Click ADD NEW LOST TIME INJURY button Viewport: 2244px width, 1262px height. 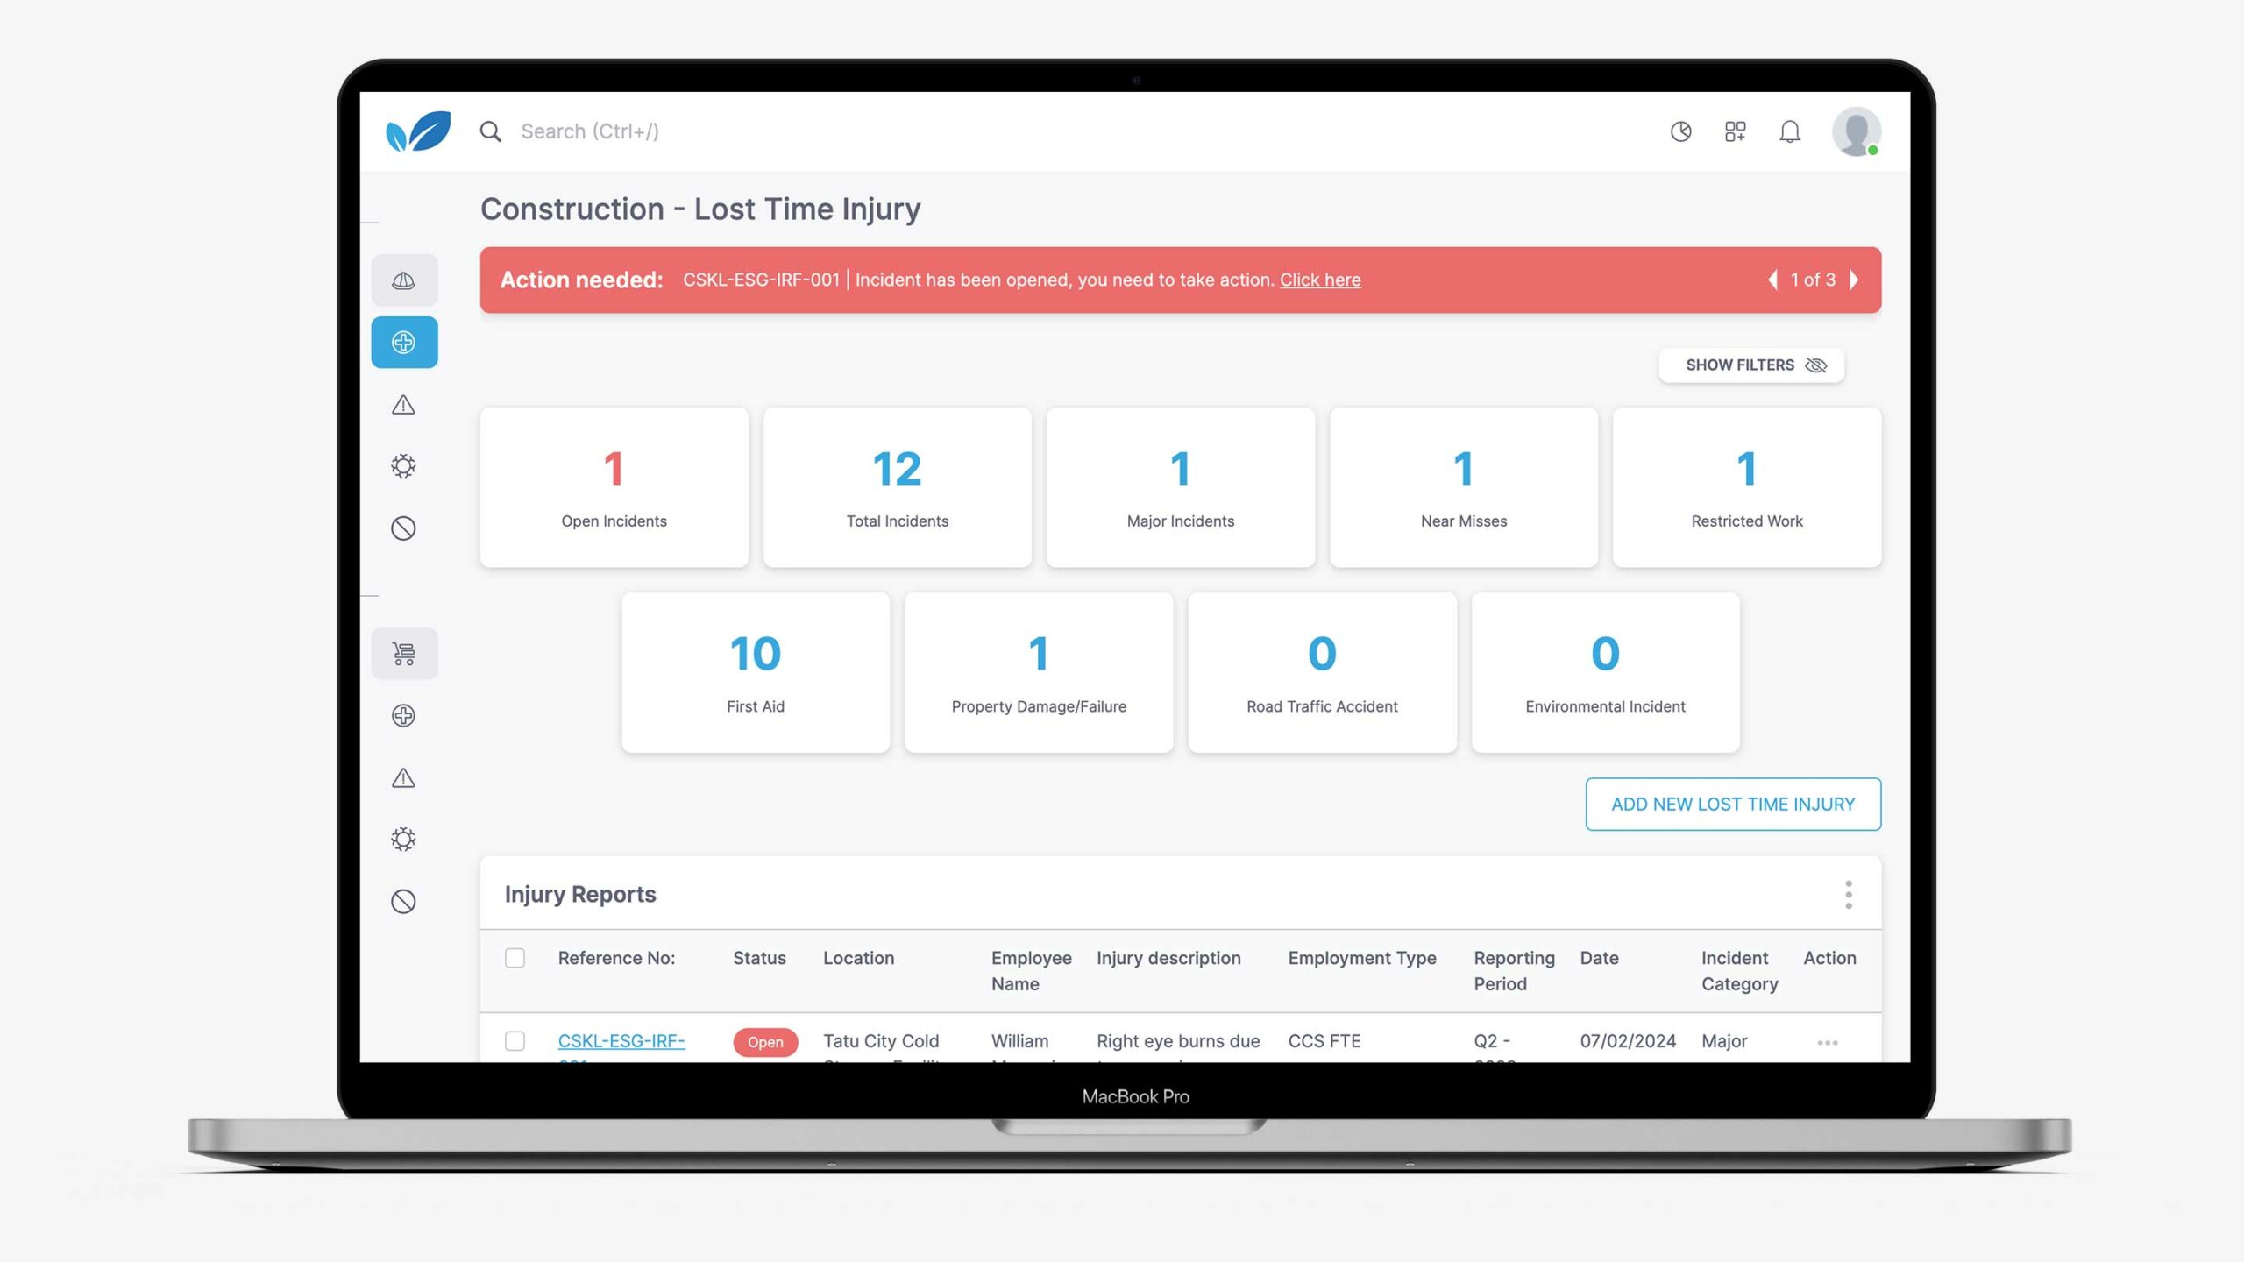coord(1732,803)
